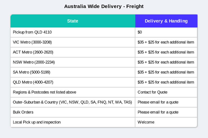Click the VIC Metro delivery price cell
The height and width of the screenshot is (138, 208).
point(166,42)
